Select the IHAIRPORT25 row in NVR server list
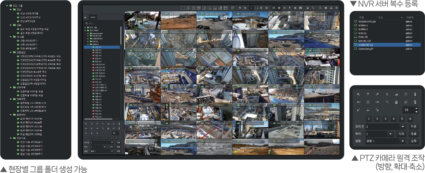The height and width of the screenshot is (173, 425). 386,45
